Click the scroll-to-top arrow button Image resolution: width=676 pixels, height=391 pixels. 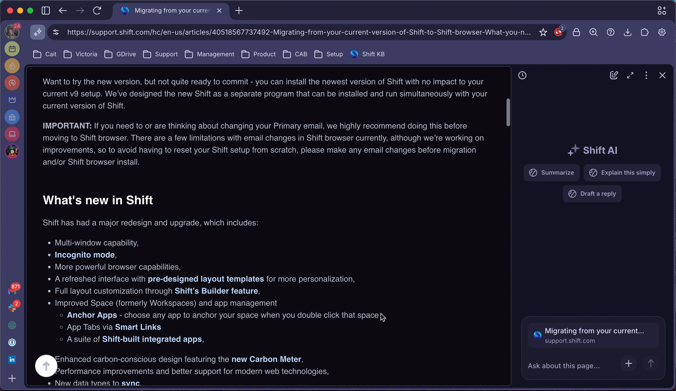[x=46, y=366]
